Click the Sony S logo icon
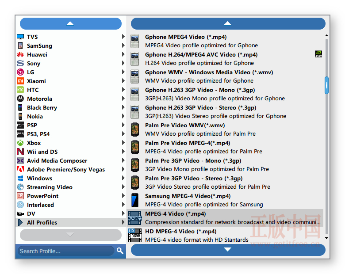This screenshot has width=345, height=274. (20, 63)
